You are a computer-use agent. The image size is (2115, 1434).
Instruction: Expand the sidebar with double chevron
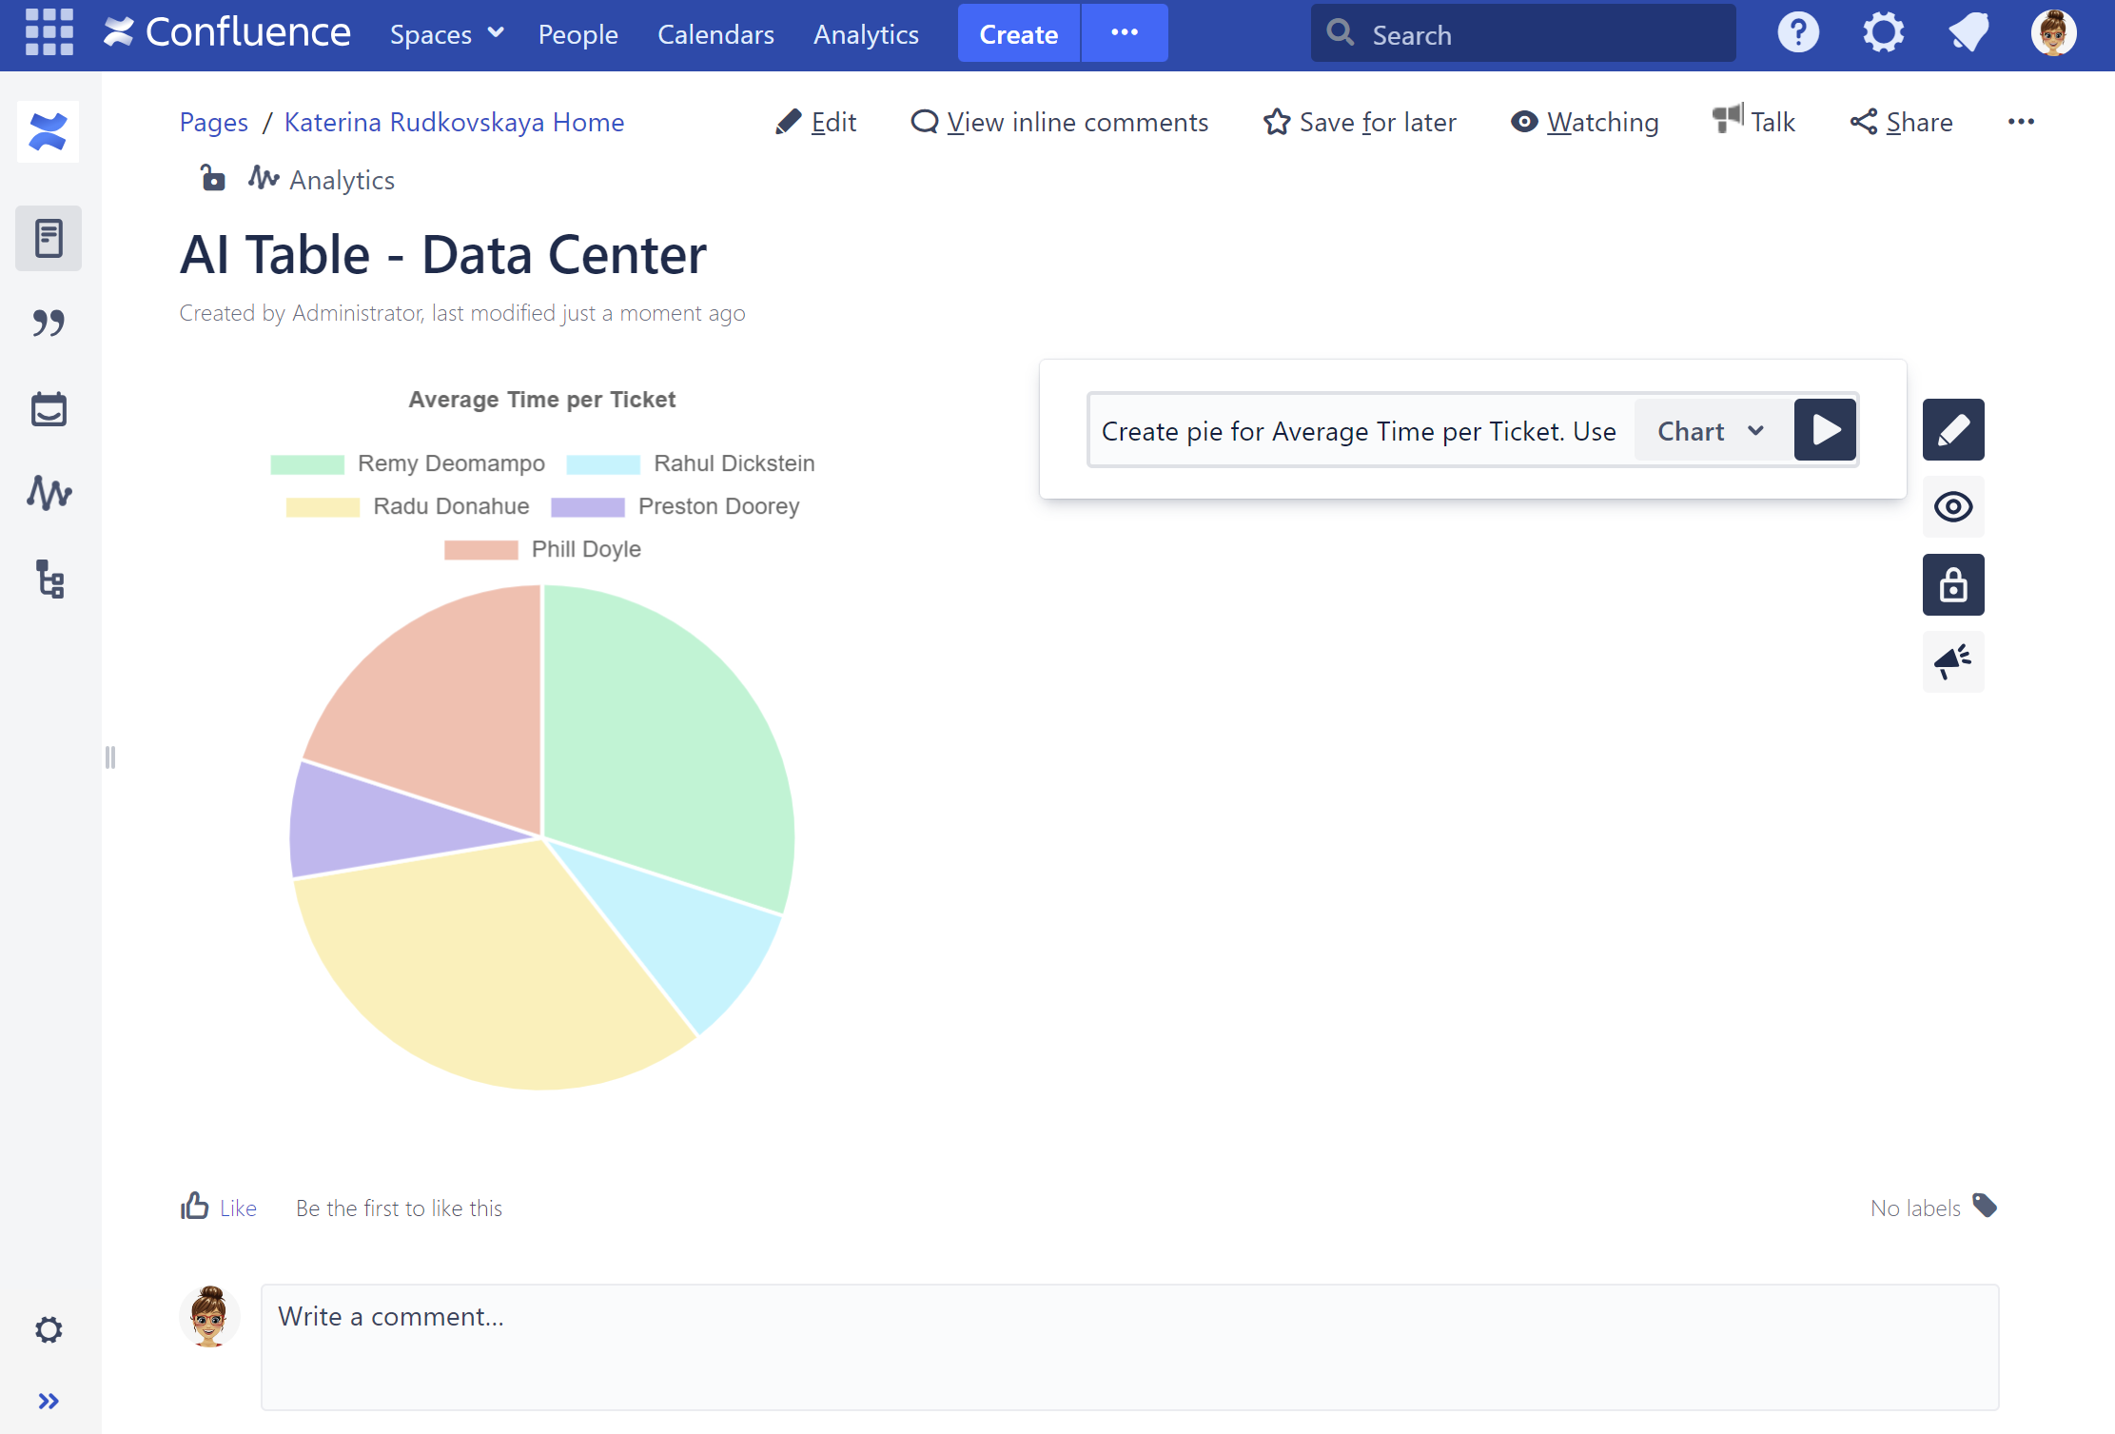[49, 1401]
